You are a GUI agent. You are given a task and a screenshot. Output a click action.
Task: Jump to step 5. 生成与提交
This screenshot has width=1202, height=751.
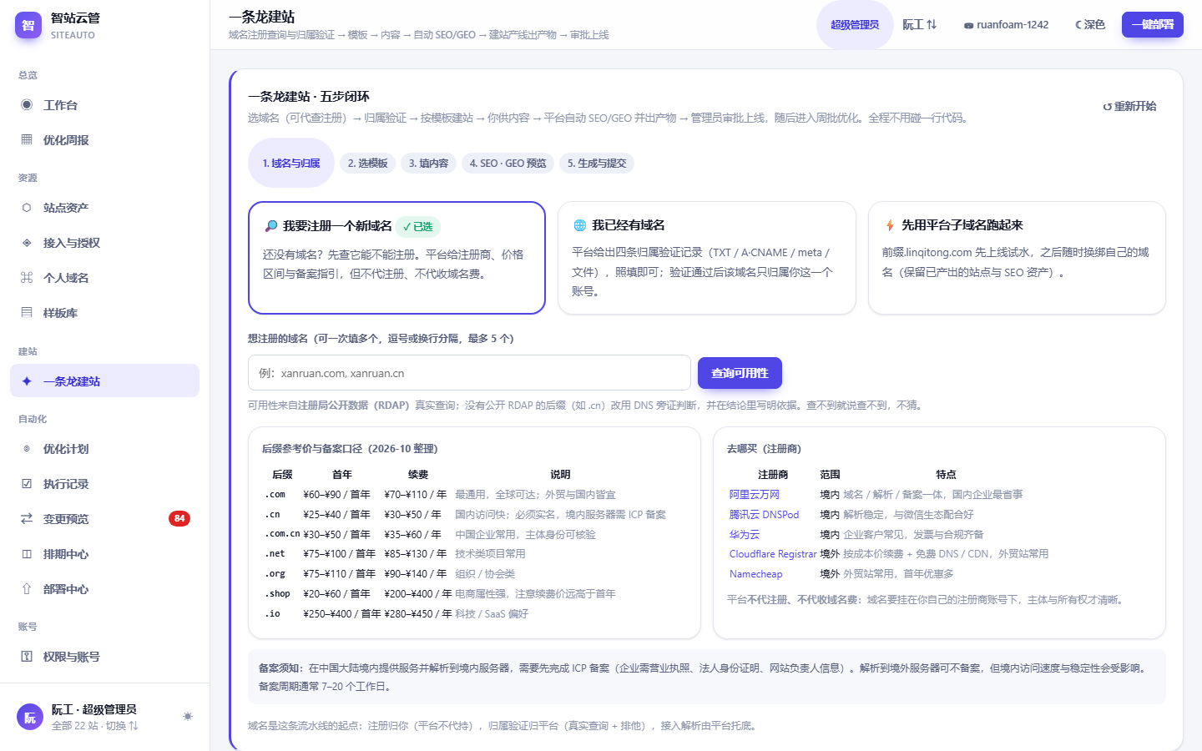point(597,164)
